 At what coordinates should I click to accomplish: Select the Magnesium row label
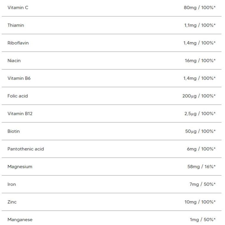20,166
